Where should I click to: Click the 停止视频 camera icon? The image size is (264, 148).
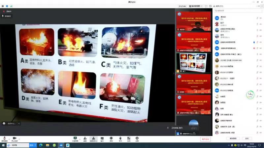coord(14,138)
